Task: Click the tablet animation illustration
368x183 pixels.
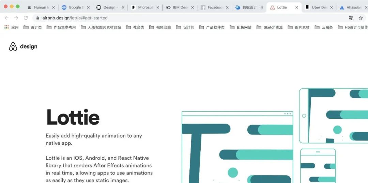Action: click(334, 116)
